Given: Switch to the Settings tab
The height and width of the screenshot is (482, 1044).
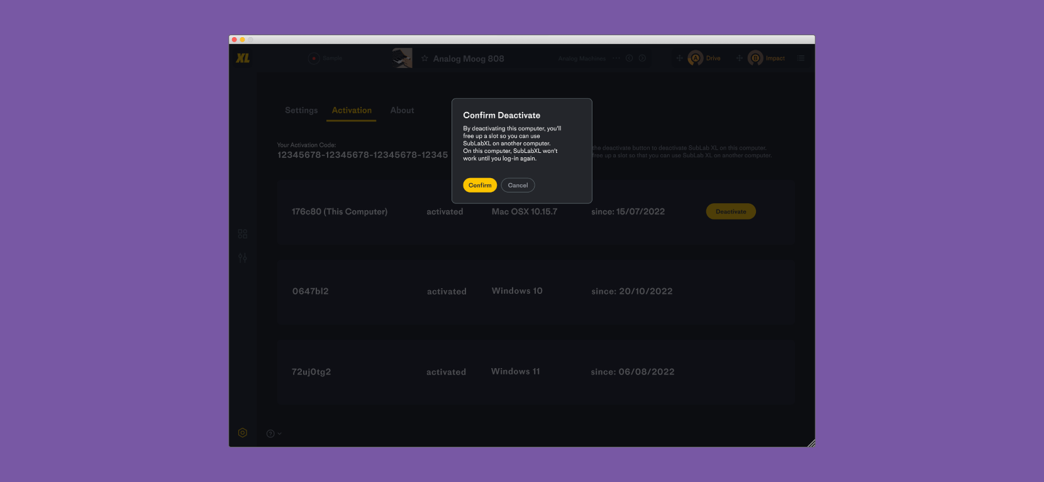Looking at the screenshot, I should pos(301,110).
